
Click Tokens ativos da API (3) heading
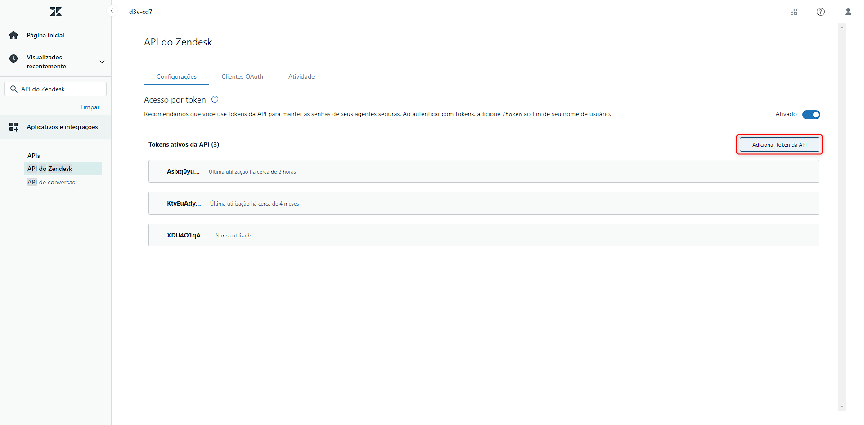184,144
